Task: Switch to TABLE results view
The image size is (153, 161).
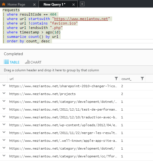Action: pos(12,62)
